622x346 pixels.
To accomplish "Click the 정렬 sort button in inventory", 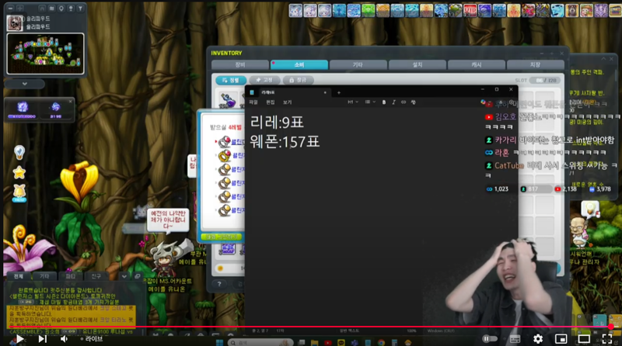I will (231, 80).
